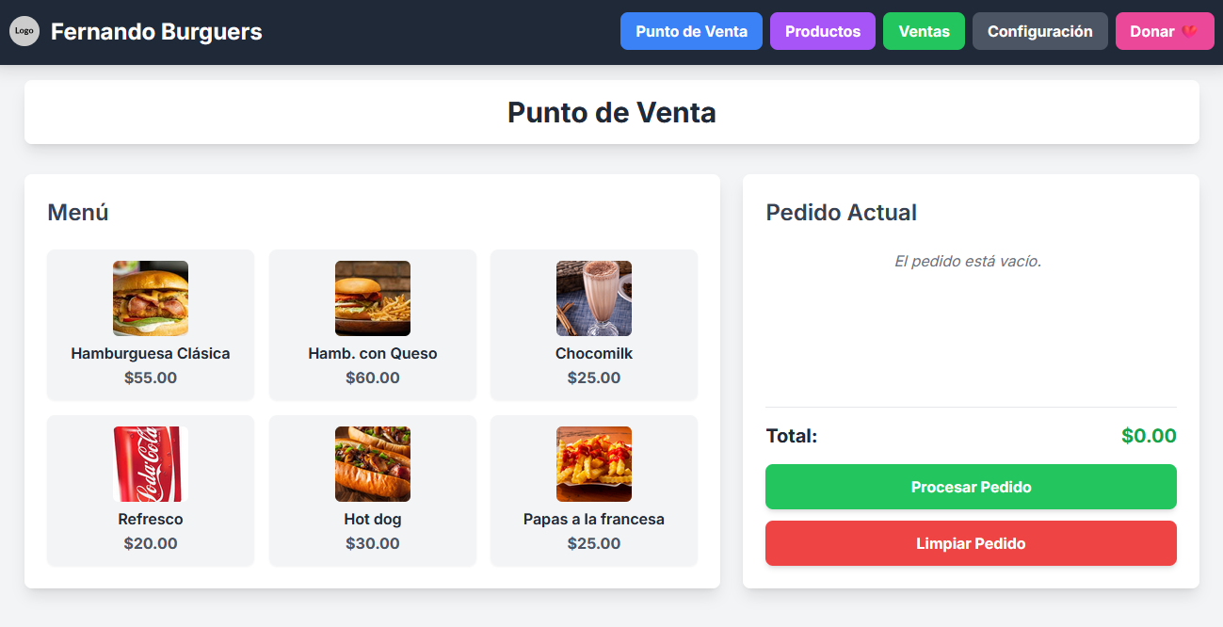Click Limpiar Pedido to clear the order
Viewport: 1223px width, 627px height.
(x=971, y=543)
